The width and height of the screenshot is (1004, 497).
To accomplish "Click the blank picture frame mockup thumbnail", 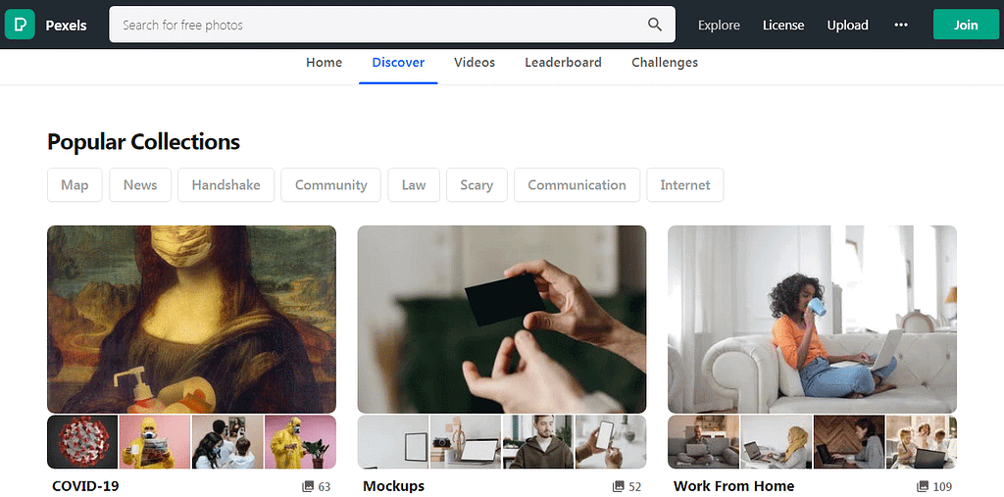I will click(x=392, y=442).
